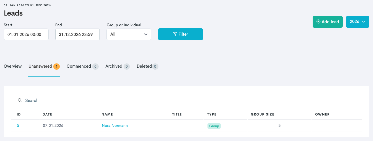Go to the Archived tab
Viewport: 373px width, 141px height.
pyautogui.click(x=114, y=66)
